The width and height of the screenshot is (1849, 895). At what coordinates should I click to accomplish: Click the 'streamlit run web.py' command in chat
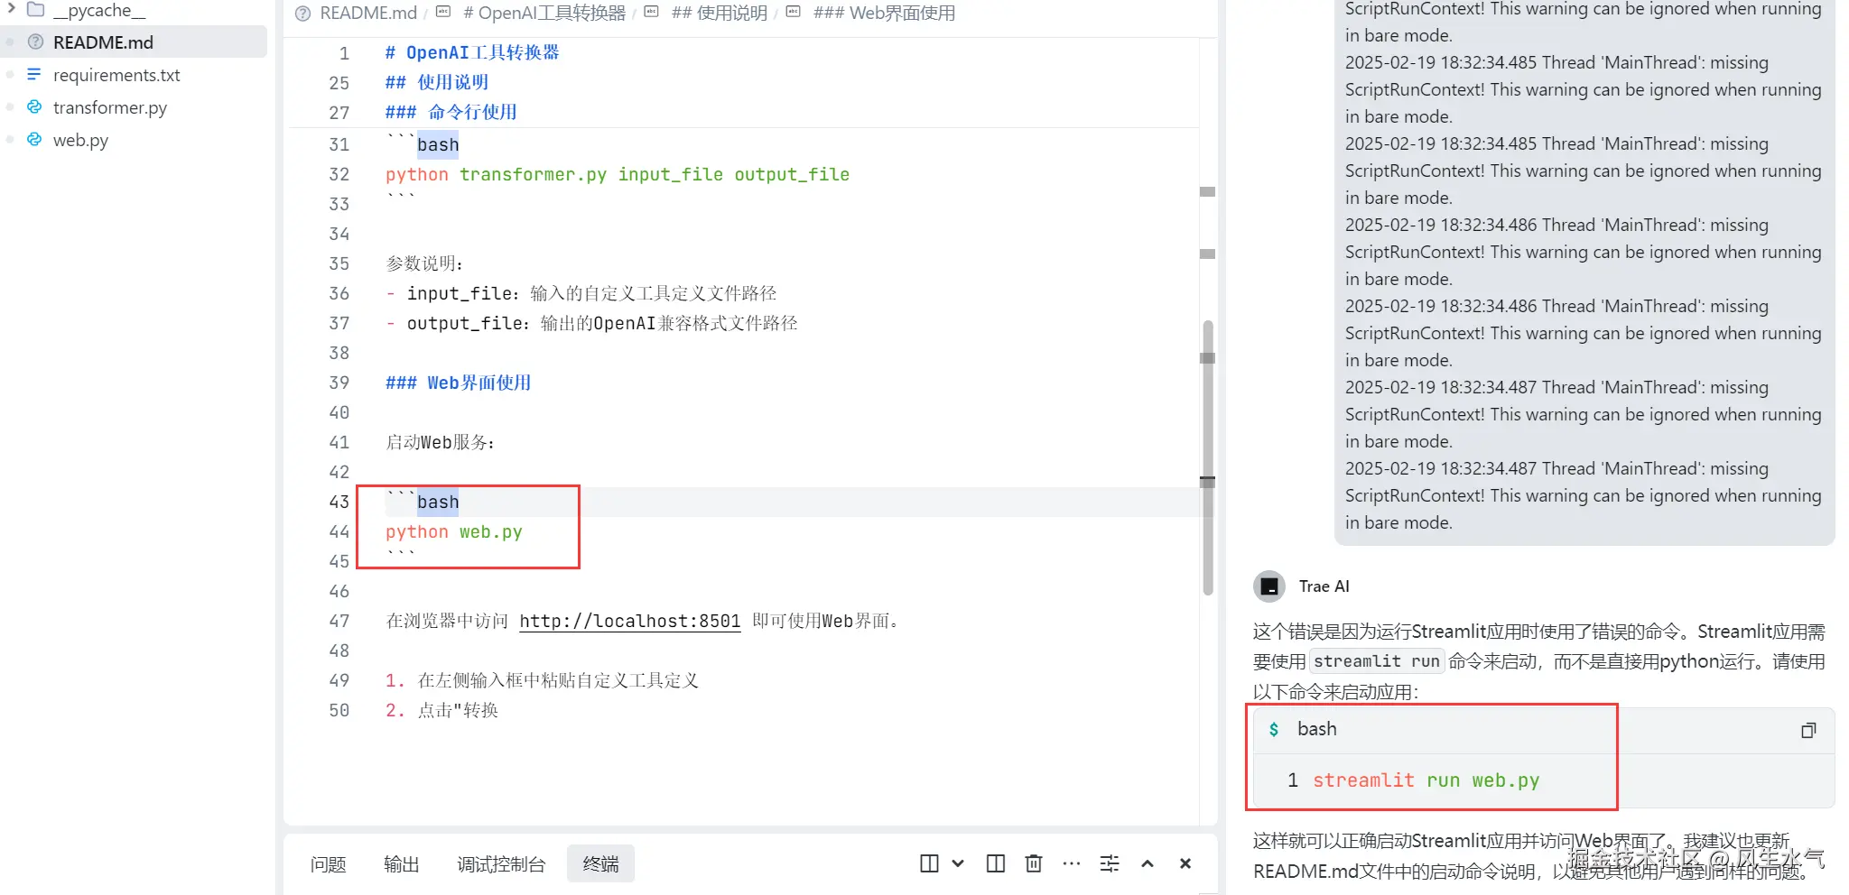(1426, 780)
